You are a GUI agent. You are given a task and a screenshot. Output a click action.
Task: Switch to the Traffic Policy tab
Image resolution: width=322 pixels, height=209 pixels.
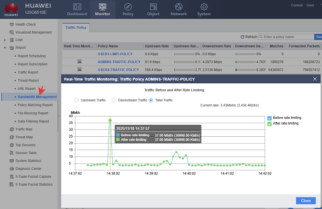pos(76,28)
